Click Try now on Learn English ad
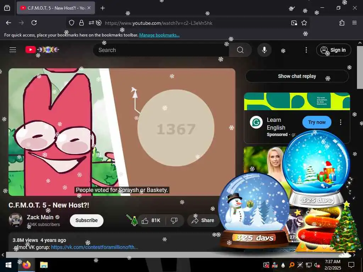This screenshot has width=363, height=272. point(317,122)
